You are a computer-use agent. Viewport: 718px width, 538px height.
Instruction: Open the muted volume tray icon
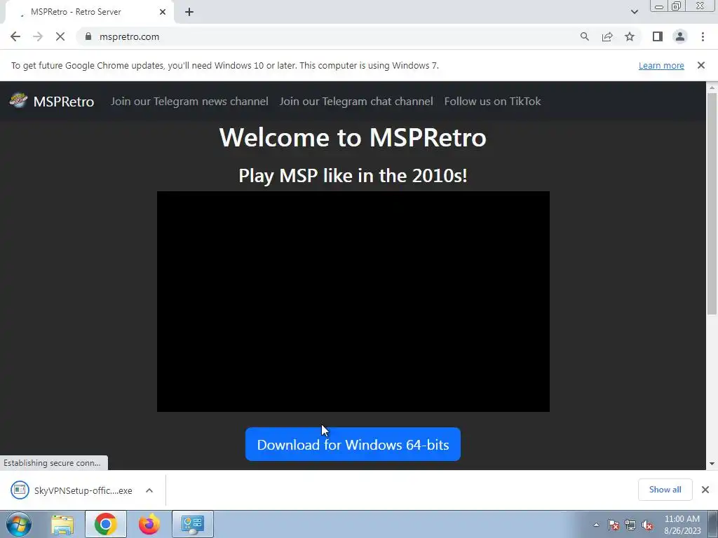point(647,525)
